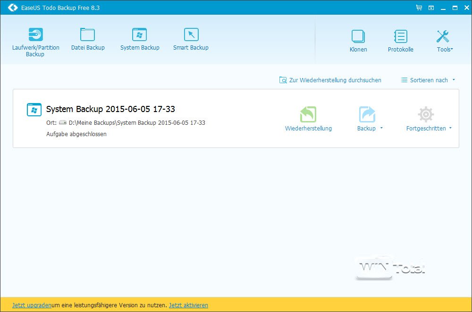Click the EaseUS logo in title bar
Image resolution: width=472 pixels, height=312 pixels.
pyautogui.click(x=13, y=8)
